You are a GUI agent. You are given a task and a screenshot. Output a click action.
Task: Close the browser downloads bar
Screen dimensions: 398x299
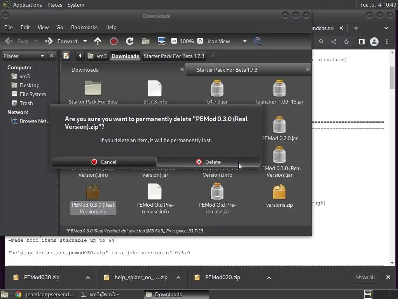click(388, 277)
